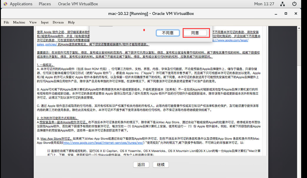Screen dimensions: 307x178
Task: Open the Input menu
Action: [45, 22]
